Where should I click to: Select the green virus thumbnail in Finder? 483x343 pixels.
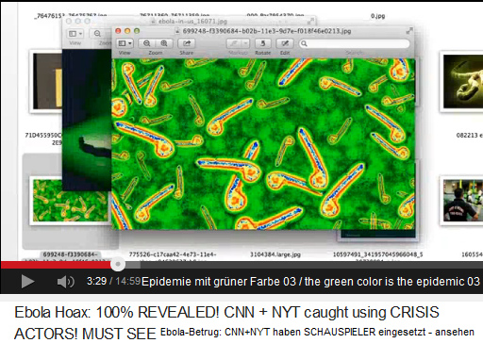pos(71,201)
